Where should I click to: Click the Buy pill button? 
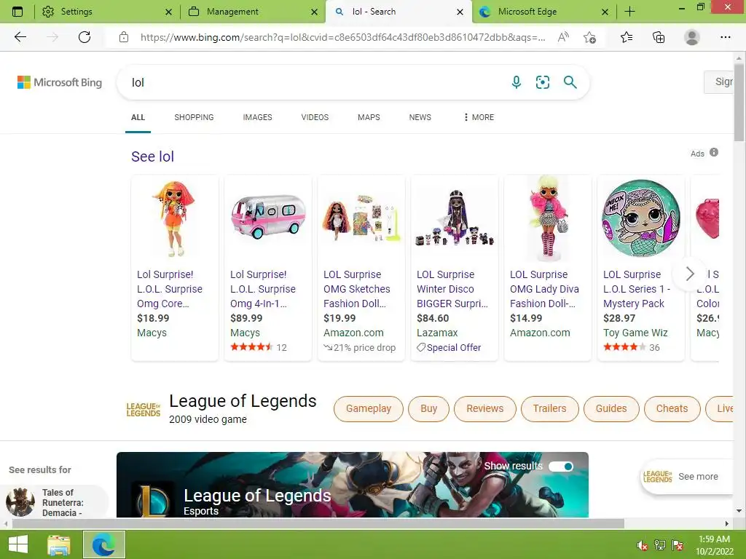tap(428, 409)
